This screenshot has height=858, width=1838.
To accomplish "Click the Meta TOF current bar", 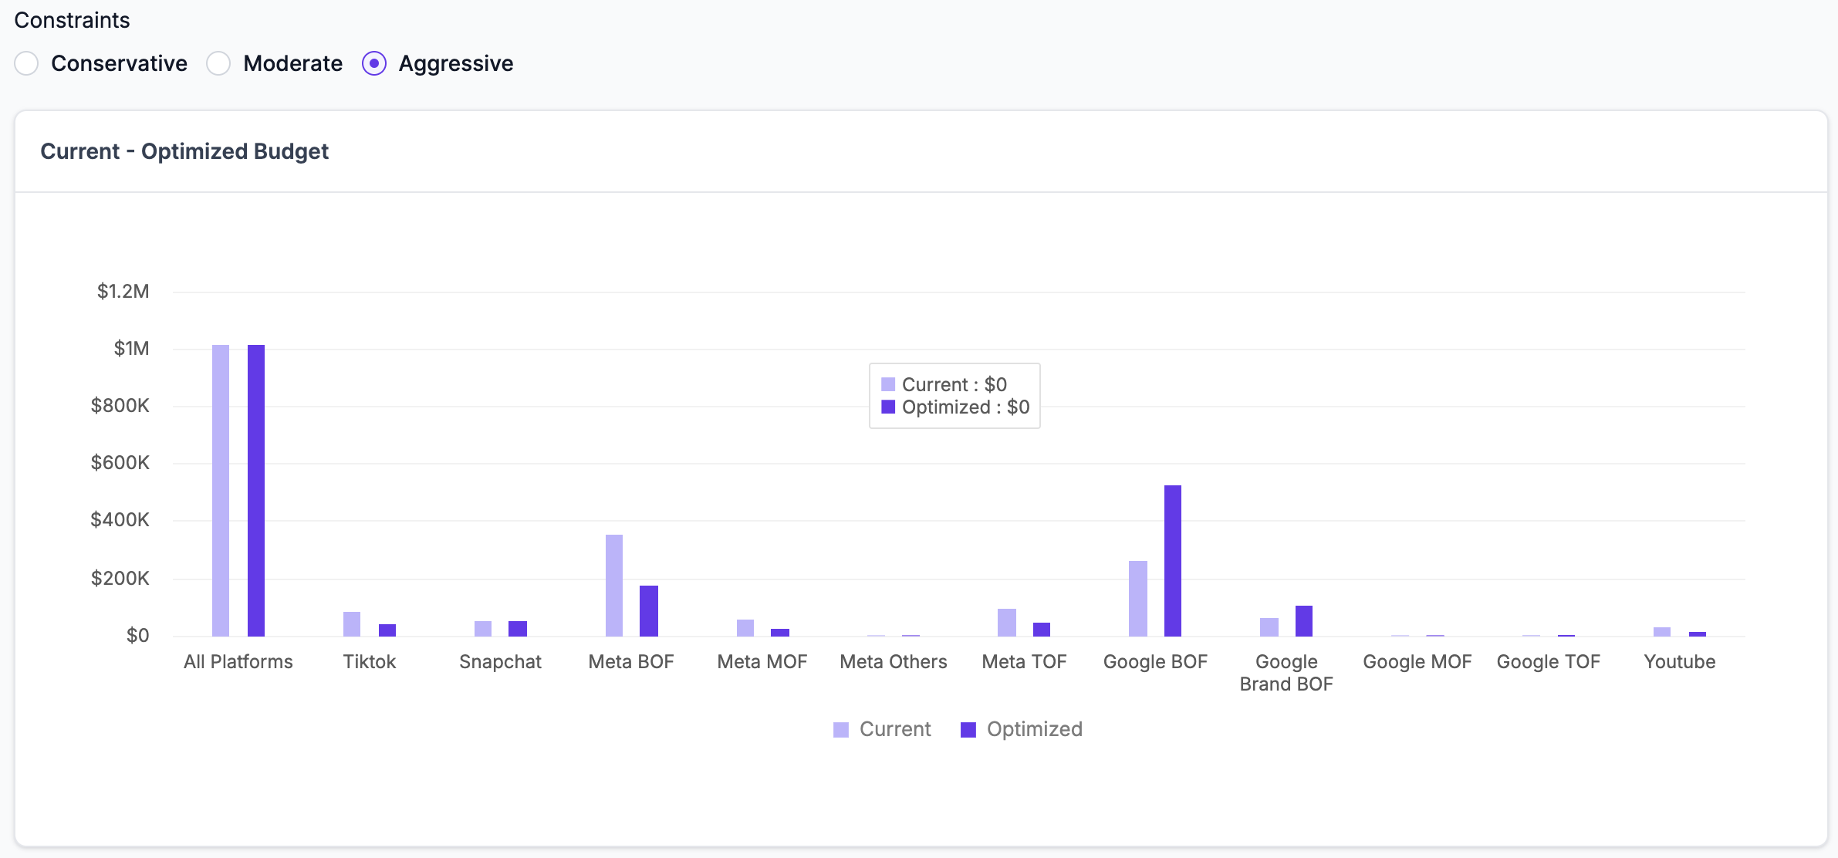I will tap(1007, 623).
